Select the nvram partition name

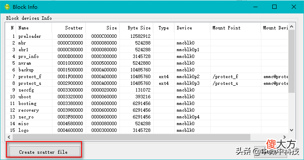coord(24,63)
